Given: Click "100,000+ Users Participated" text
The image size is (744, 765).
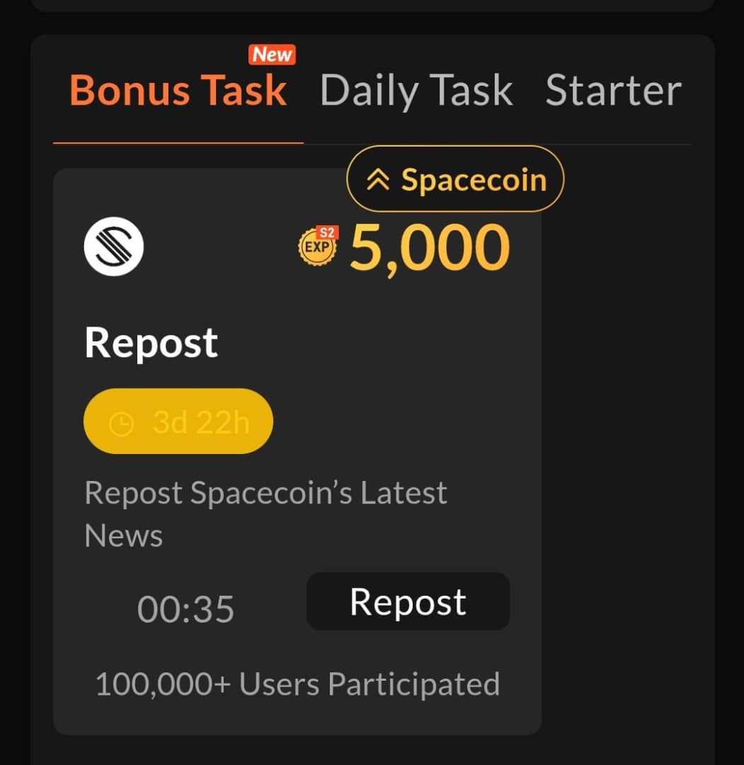Looking at the screenshot, I should (x=297, y=684).
